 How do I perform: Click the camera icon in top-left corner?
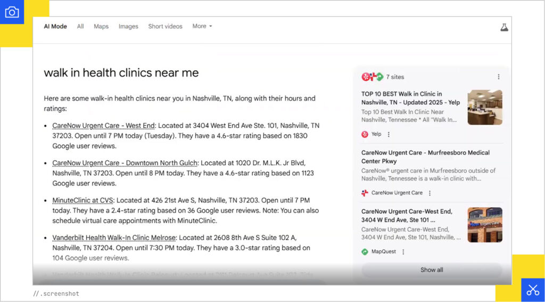coord(12,12)
